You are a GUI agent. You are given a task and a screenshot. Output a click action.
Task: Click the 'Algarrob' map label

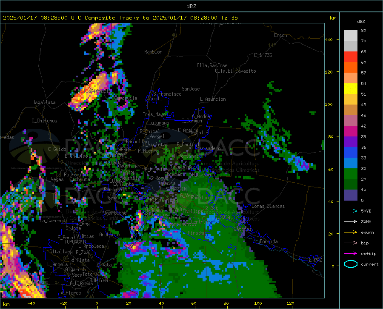click(75, 269)
